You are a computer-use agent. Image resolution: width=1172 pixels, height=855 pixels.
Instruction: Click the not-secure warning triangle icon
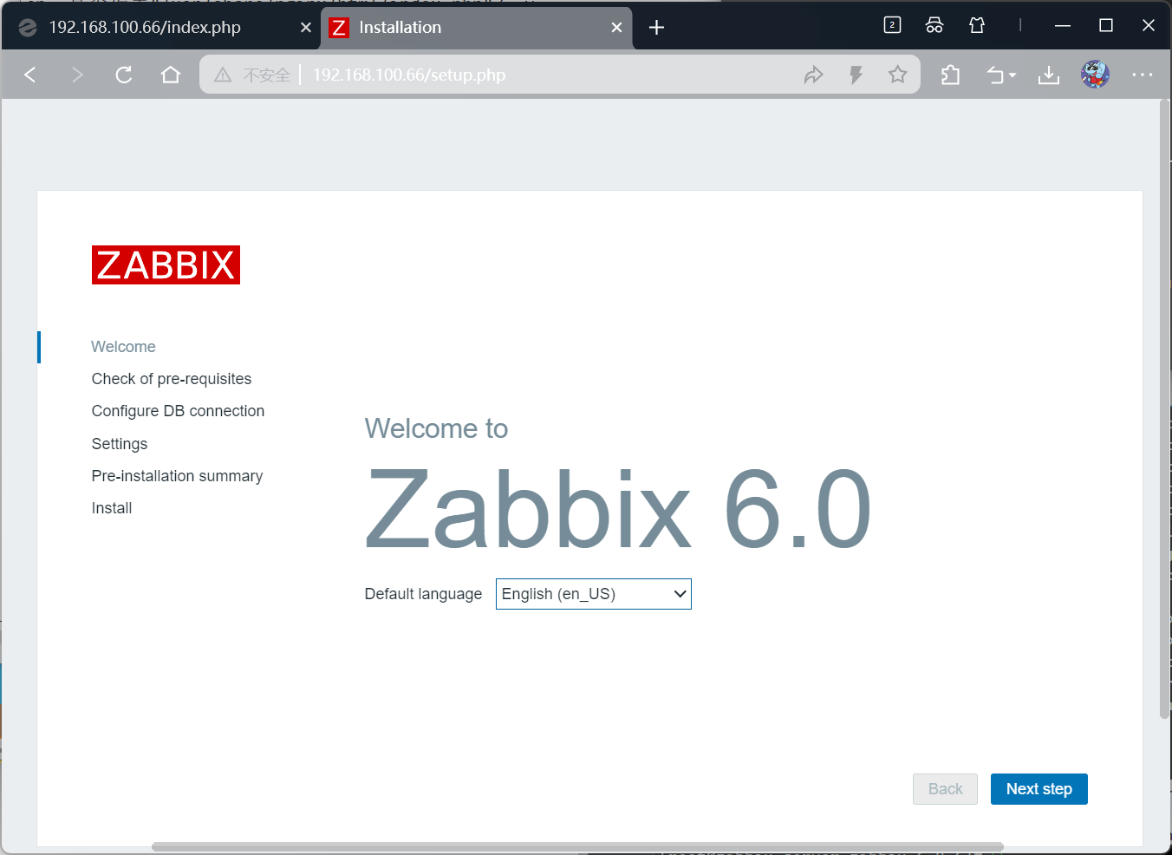[223, 75]
